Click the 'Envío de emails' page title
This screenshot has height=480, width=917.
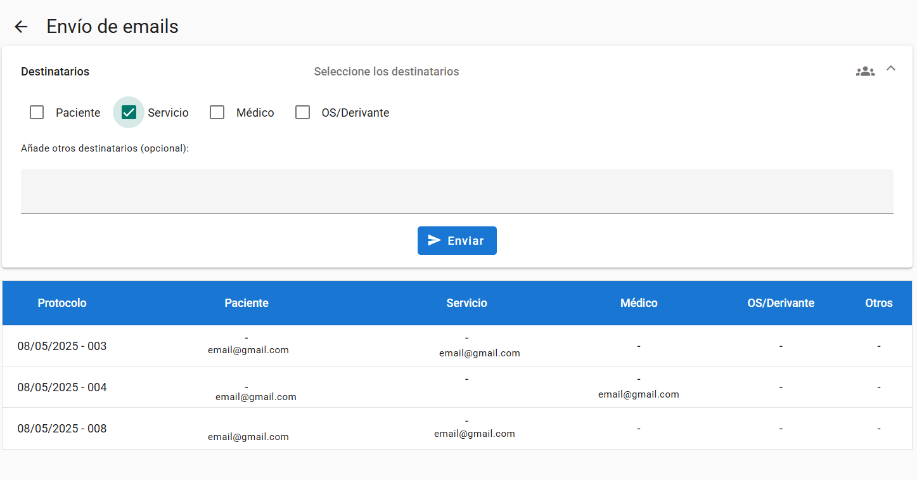pos(113,27)
